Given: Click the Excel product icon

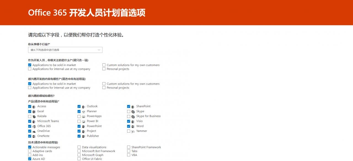Looking at the screenshot, I should 34,112.
